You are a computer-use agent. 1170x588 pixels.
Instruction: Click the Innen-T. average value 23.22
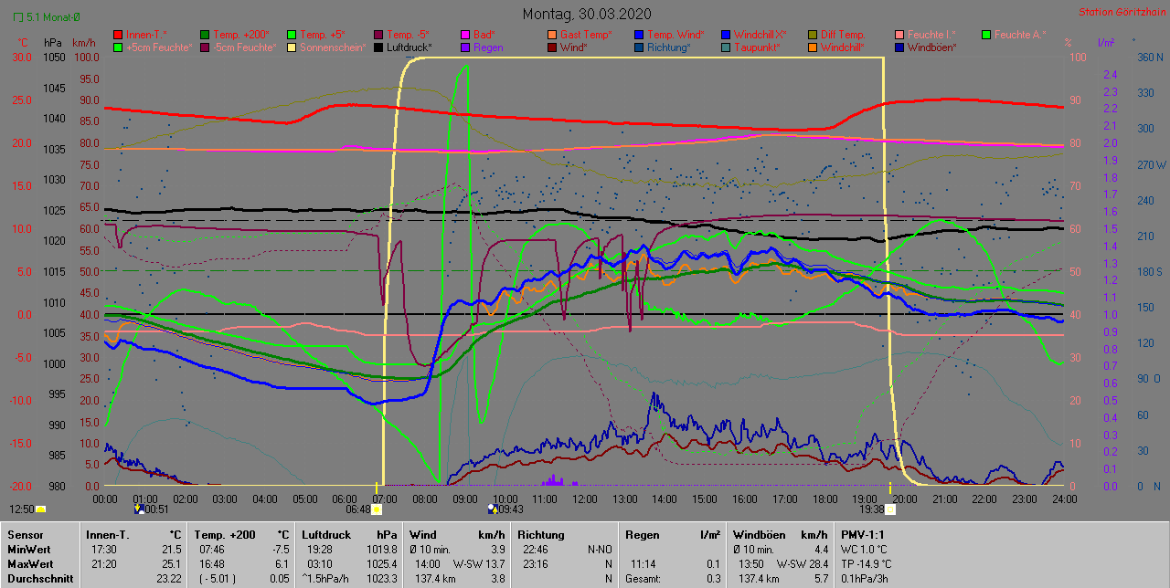[167, 579]
